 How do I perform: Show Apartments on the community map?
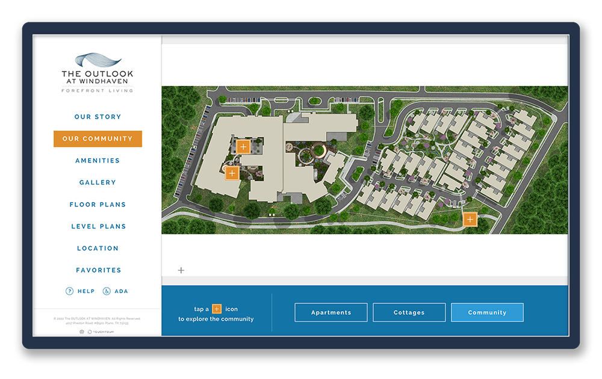tap(331, 313)
